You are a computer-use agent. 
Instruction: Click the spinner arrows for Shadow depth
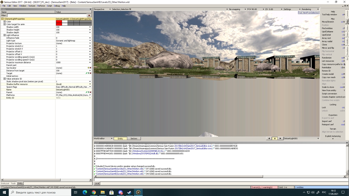coord(90,32)
